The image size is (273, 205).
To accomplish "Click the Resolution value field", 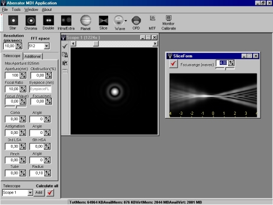I will 9,46.
